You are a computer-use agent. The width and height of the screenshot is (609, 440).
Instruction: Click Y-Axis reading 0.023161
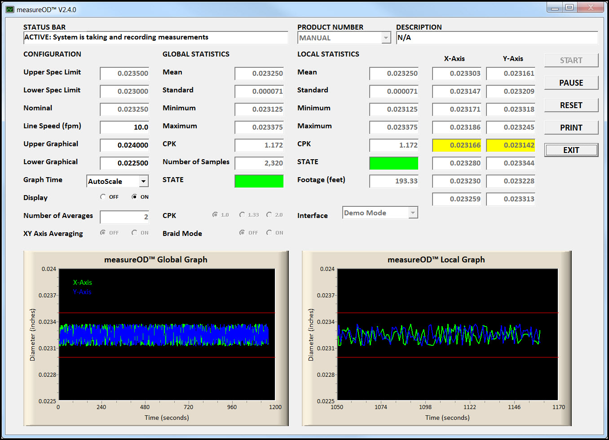point(511,74)
